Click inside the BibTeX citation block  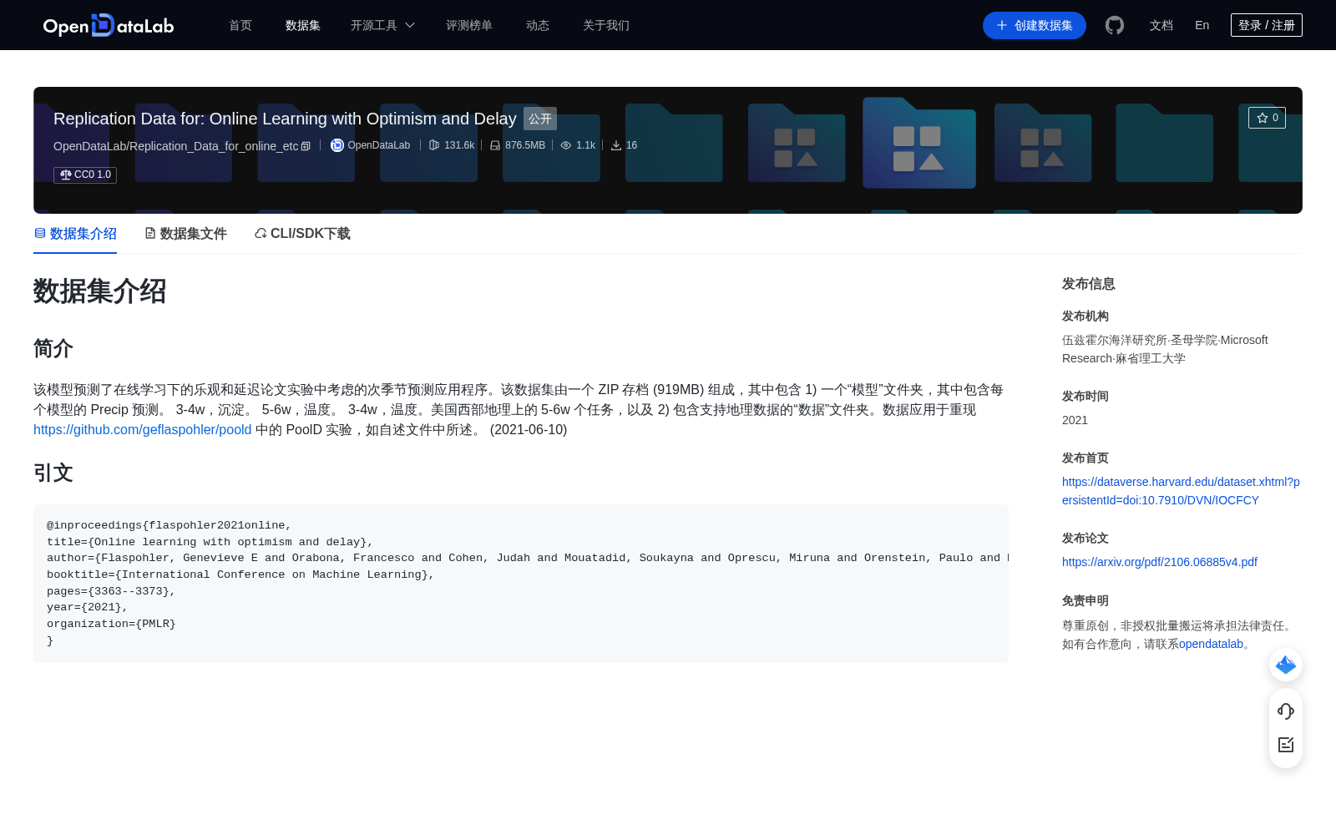coord(521,583)
